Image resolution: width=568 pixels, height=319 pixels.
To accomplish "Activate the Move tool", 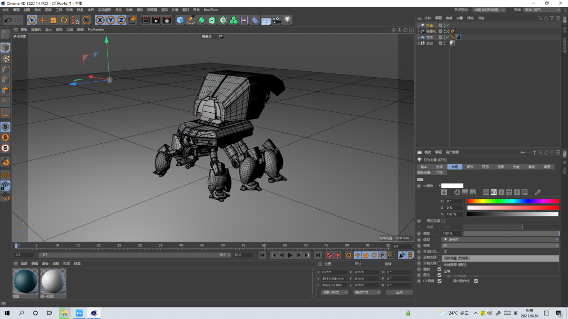I will pyautogui.click(x=43, y=20).
